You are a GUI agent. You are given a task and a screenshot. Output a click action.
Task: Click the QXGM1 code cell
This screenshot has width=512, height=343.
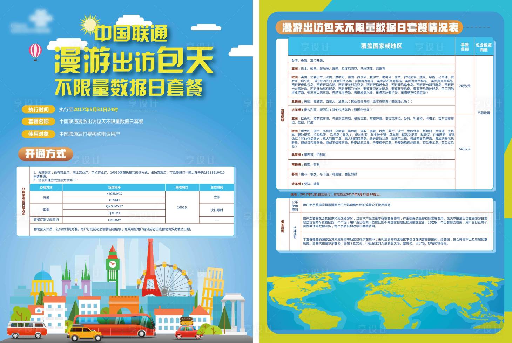pos(114,213)
